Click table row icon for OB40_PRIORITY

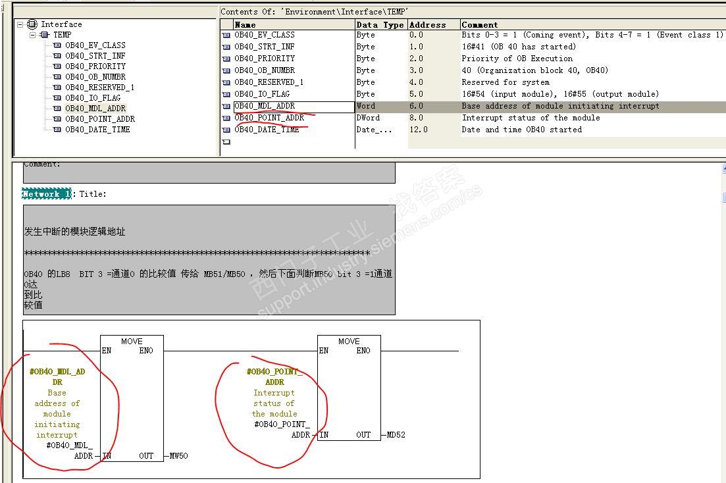pos(226,59)
